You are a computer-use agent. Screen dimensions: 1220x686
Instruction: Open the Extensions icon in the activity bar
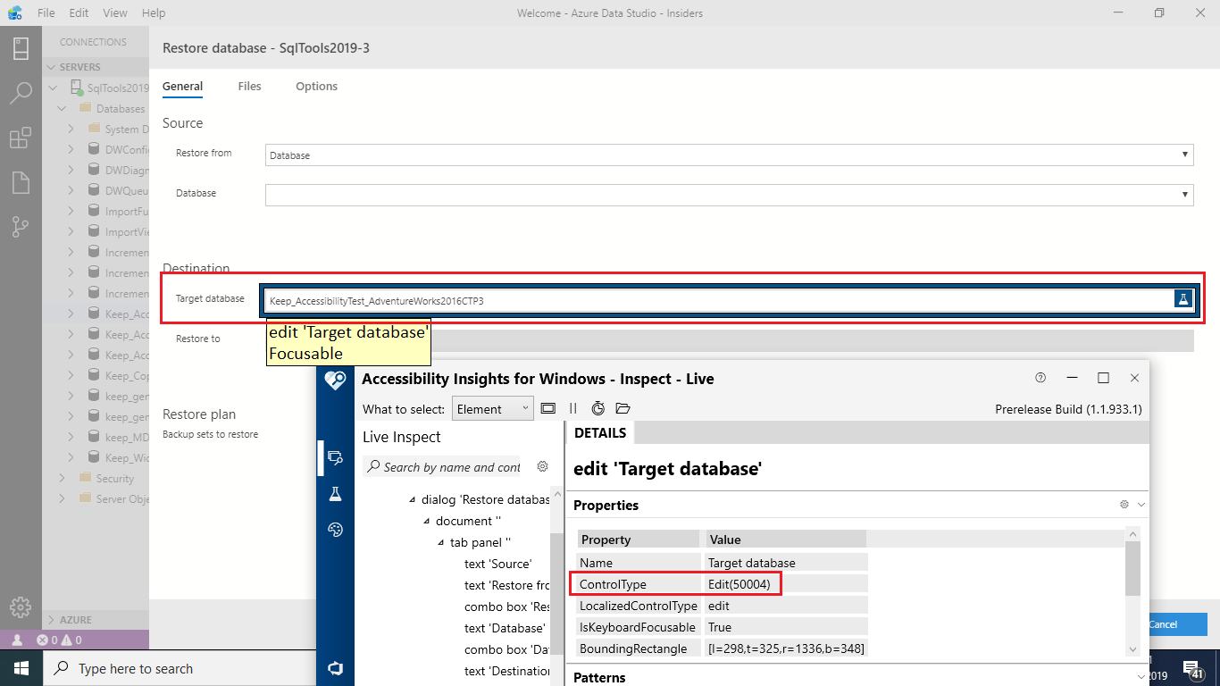point(21,138)
